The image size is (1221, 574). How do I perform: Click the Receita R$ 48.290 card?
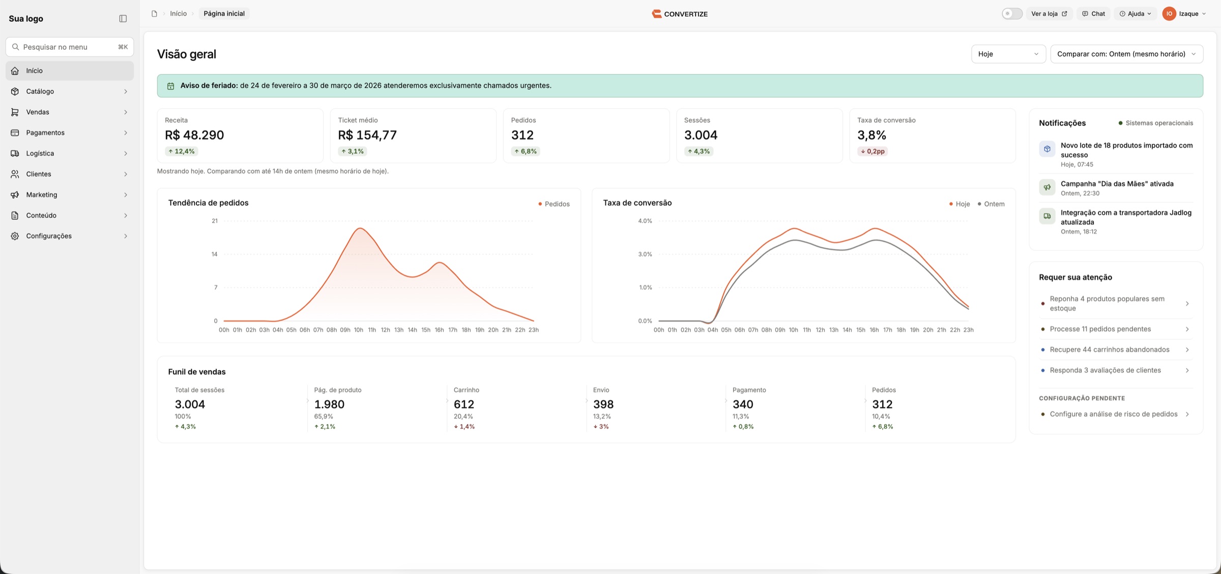pyautogui.click(x=240, y=136)
